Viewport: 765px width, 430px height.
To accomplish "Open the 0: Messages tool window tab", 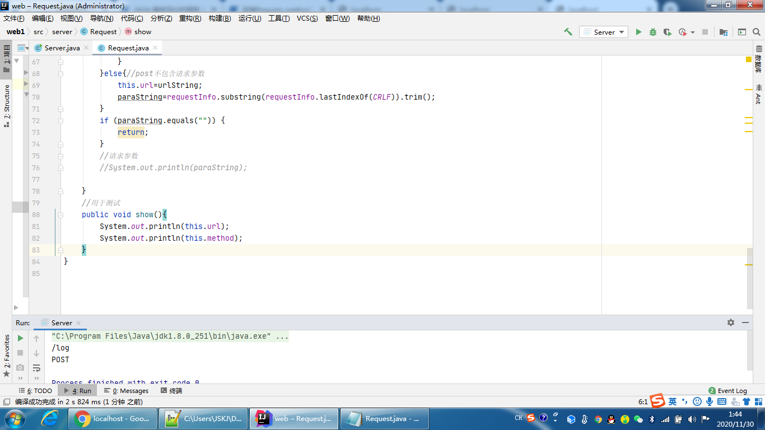I will (127, 391).
